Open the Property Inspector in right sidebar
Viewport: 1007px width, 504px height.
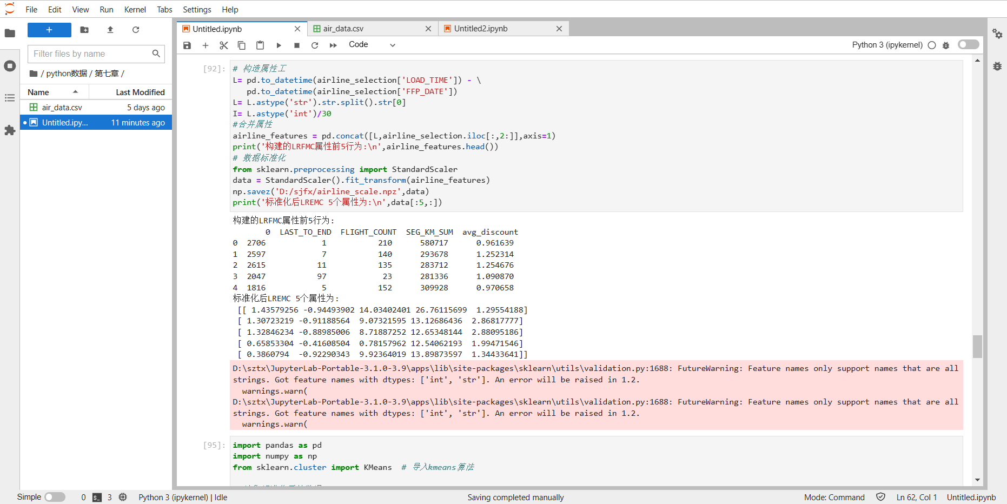[997, 34]
